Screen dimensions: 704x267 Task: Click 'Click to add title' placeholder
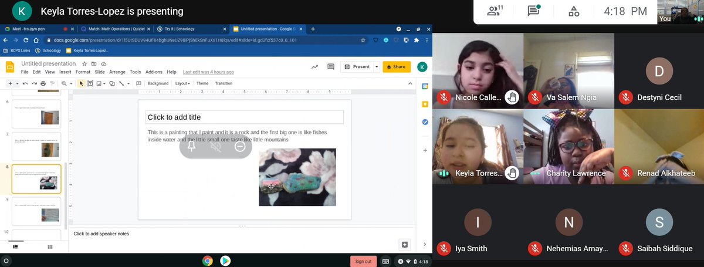(x=245, y=117)
